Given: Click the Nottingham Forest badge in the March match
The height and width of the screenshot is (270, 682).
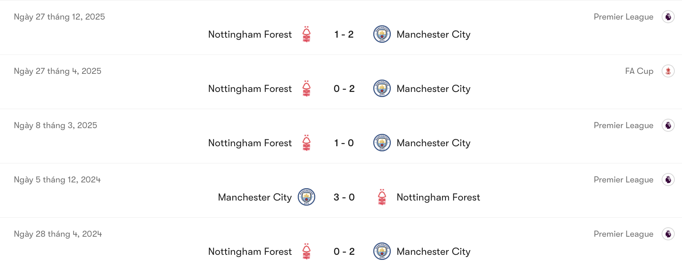Looking at the screenshot, I should click(307, 143).
